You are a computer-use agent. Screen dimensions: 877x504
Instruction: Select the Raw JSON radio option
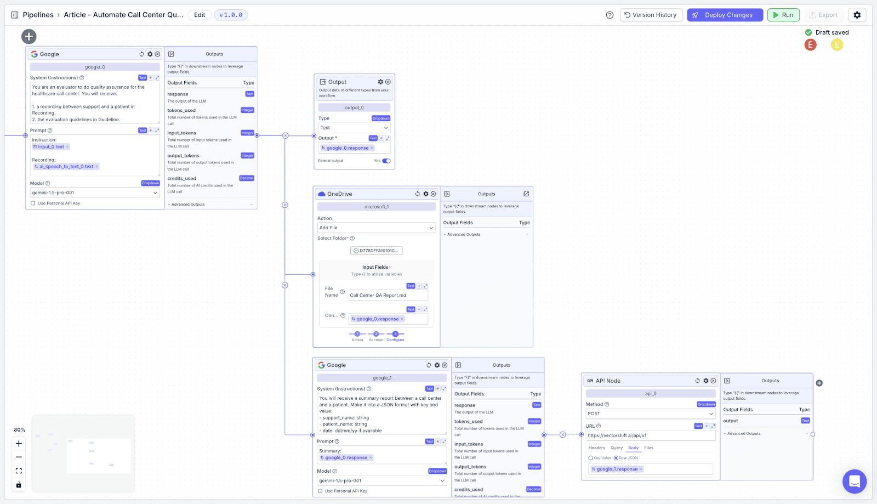coord(616,458)
